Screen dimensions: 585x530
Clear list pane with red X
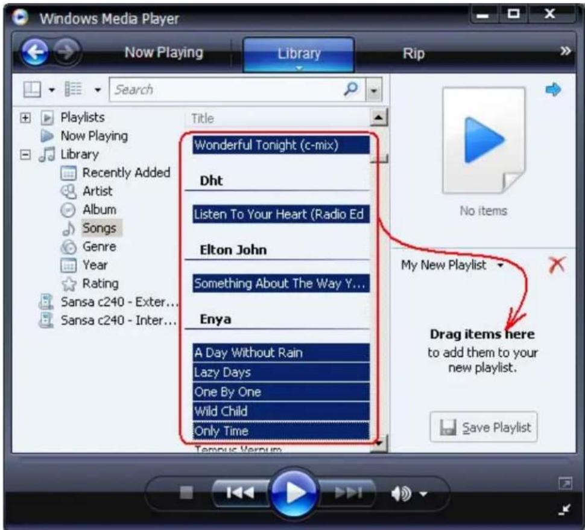tap(557, 264)
